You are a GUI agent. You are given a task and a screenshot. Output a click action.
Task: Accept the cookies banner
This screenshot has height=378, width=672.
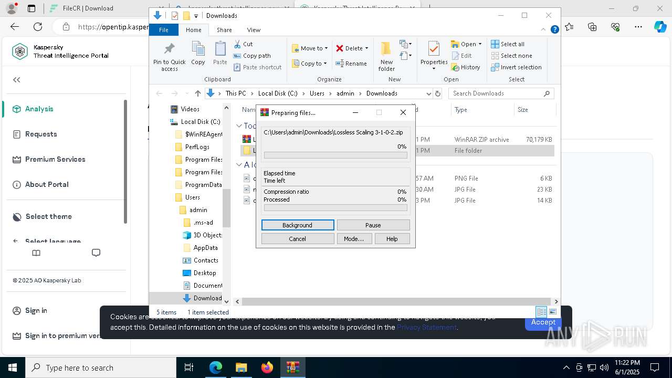543,322
